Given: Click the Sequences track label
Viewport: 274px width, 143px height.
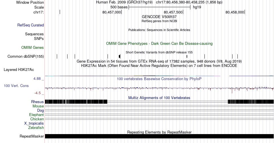Looking at the screenshot, I should [34, 34].
